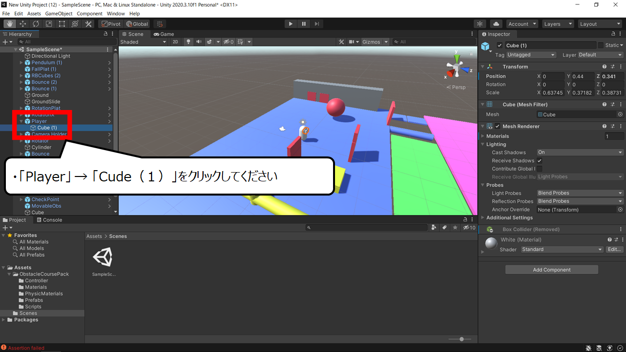Select Directional Light in Hierarchy
The height and width of the screenshot is (352, 626).
tap(51, 56)
